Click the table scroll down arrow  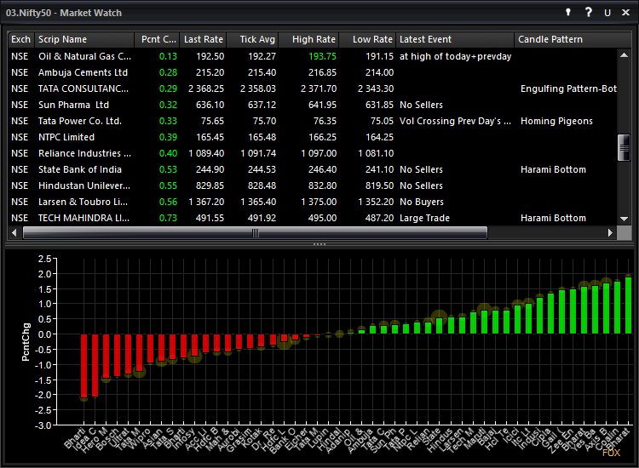click(624, 219)
